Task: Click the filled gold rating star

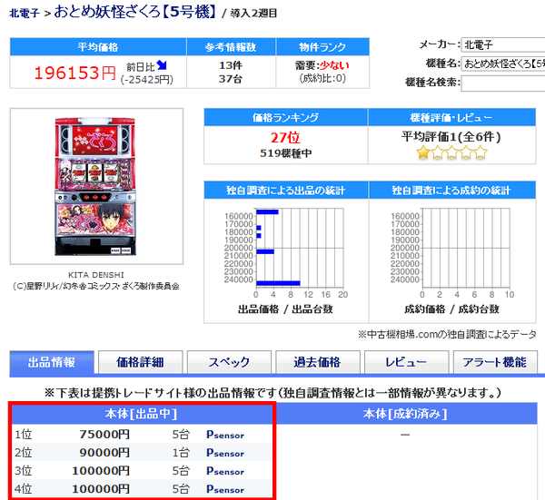Action: [x=423, y=152]
